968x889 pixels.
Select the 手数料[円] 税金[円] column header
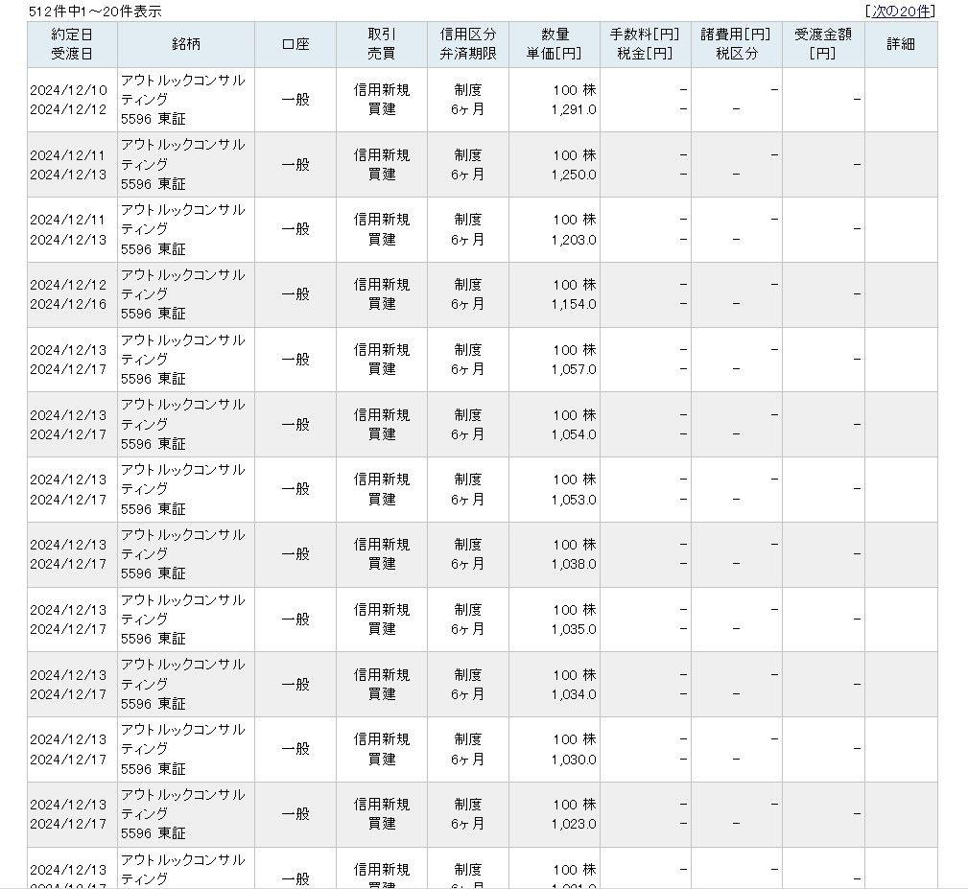coord(646,44)
